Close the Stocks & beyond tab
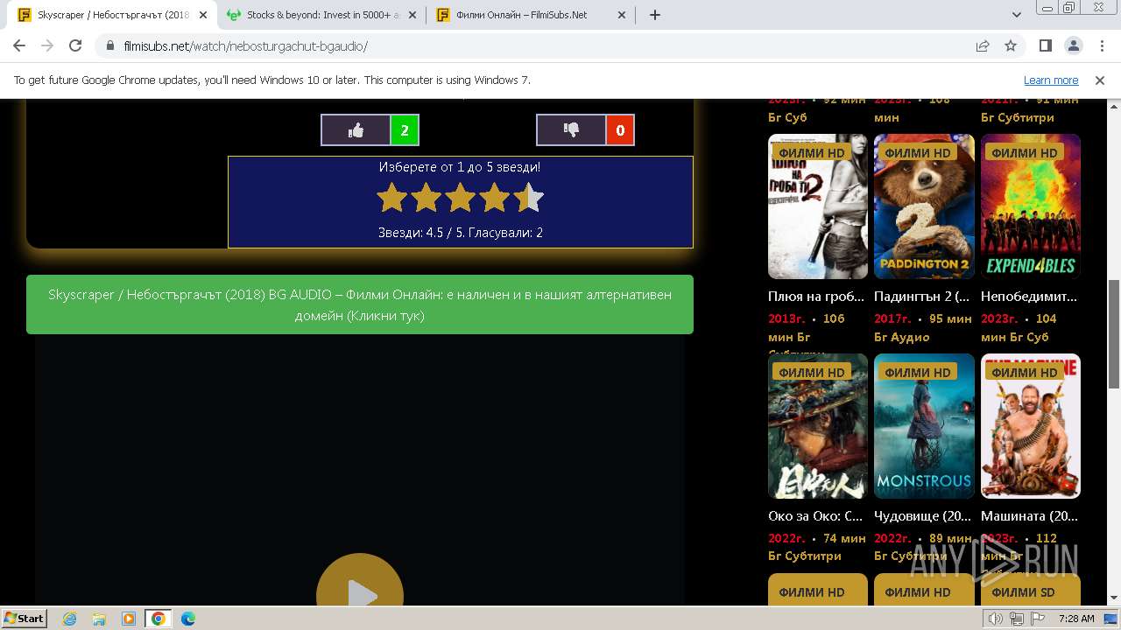 click(x=412, y=15)
